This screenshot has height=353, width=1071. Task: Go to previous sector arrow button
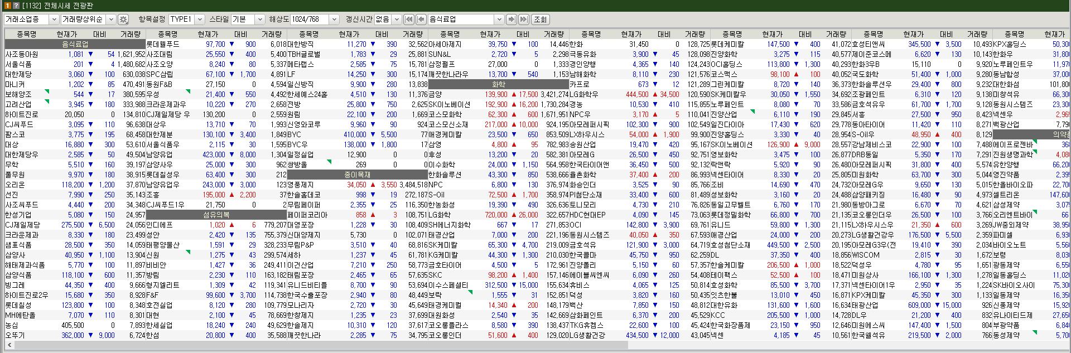[421, 20]
